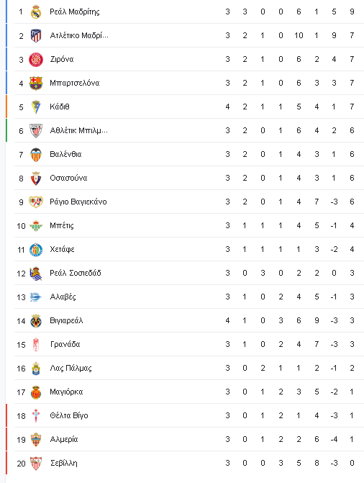
Task: Select the Valencia bat crest icon
Action: [x=36, y=154]
